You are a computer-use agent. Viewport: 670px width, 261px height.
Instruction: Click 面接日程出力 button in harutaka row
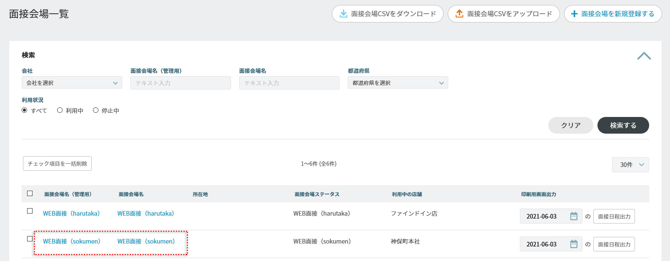[x=614, y=216]
